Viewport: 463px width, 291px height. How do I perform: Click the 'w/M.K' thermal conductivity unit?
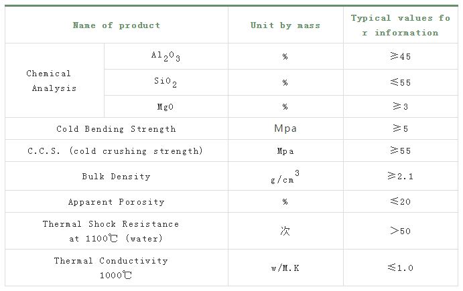click(285, 268)
